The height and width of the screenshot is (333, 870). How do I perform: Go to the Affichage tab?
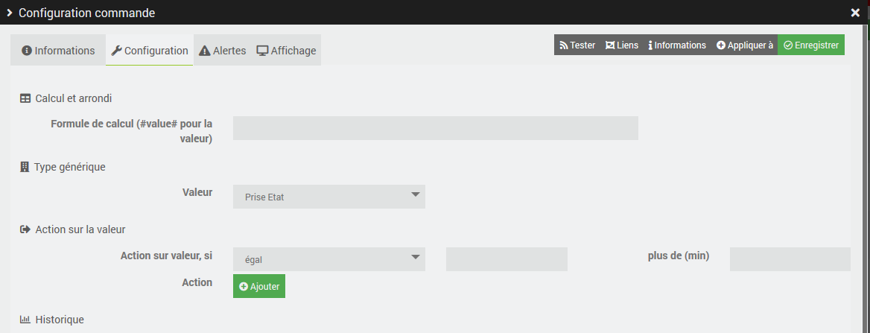(286, 51)
